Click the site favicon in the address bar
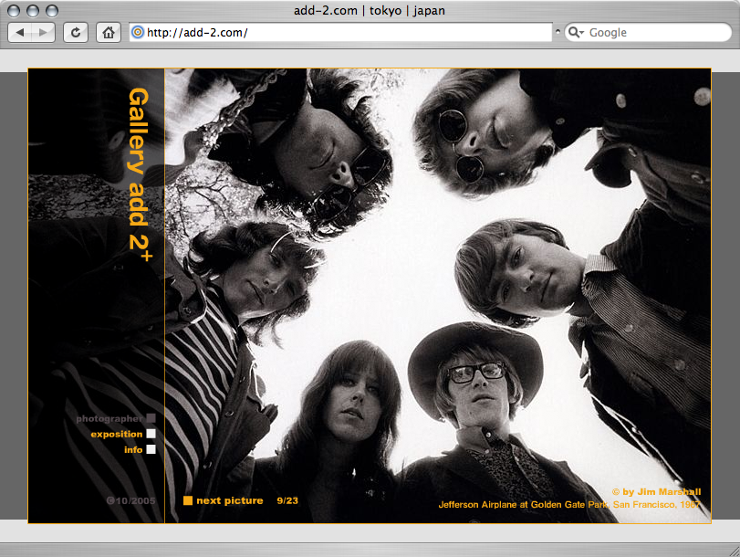Image resolution: width=740 pixels, height=557 pixels. [138, 32]
